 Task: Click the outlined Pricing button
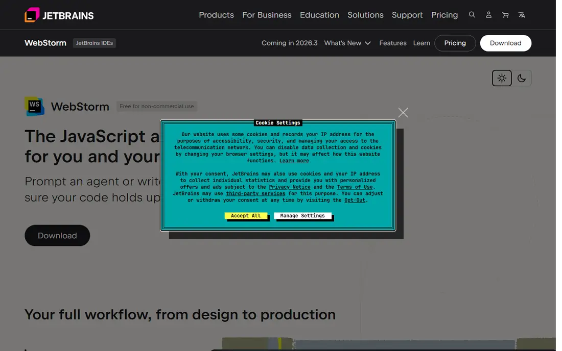point(455,43)
